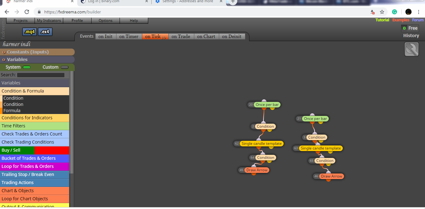Bookmark this page with the star
Image resolution: width=425 pixels, height=209 pixels.
point(382,12)
